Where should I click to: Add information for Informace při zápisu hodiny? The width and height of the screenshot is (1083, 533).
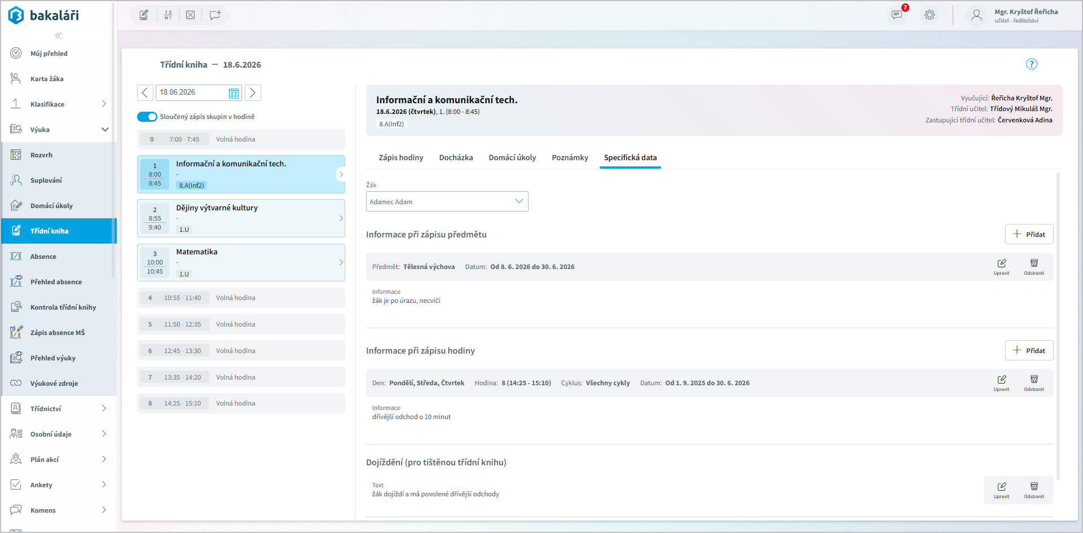1029,350
